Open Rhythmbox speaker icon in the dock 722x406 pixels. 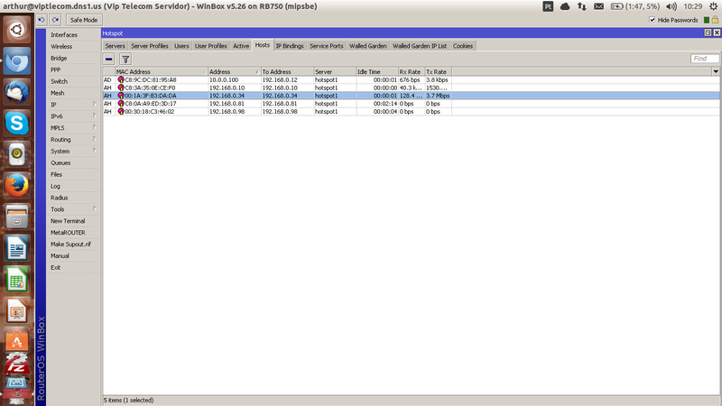17,154
